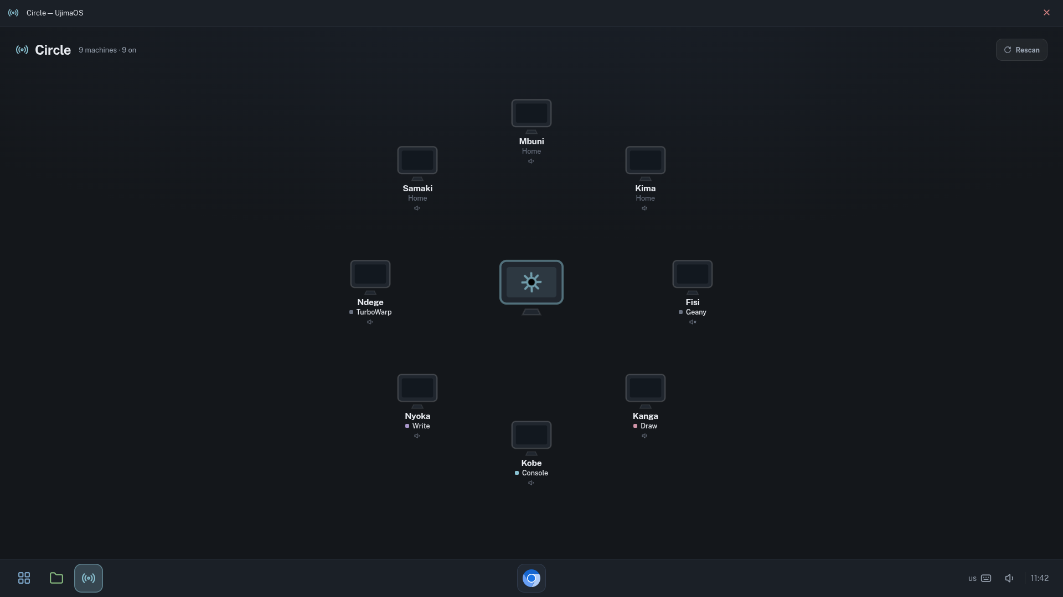Click the Rescan button

tap(1021, 50)
